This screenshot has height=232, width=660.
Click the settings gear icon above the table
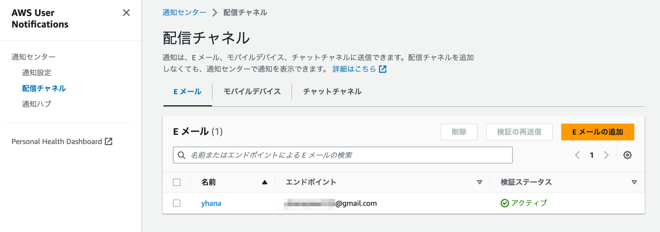tap(627, 155)
